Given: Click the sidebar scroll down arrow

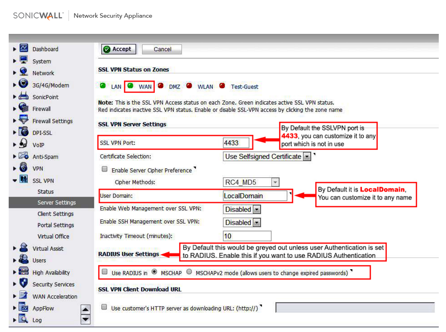Looking at the screenshot, I should click(85, 319).
